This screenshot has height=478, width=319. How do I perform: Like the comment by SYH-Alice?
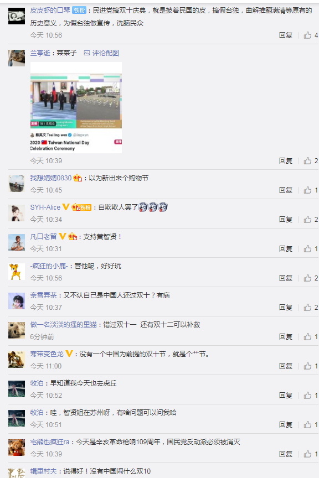point(307,219)
